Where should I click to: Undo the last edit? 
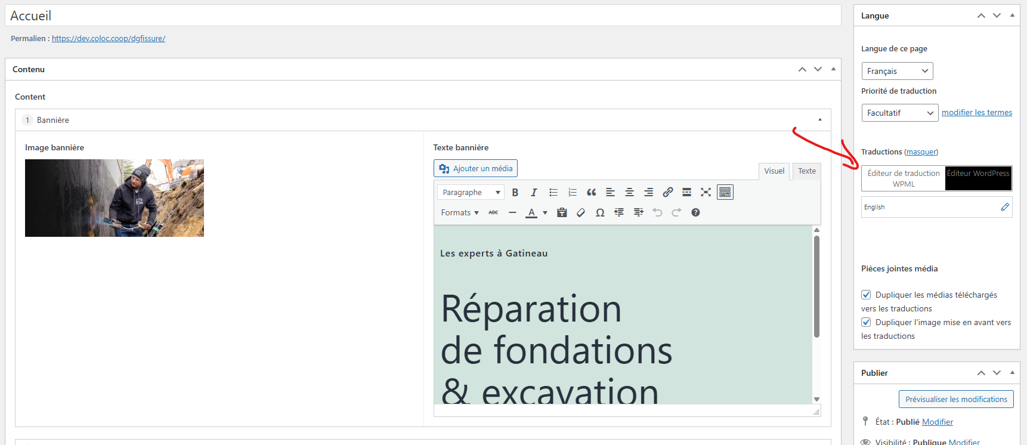(657, 212)
